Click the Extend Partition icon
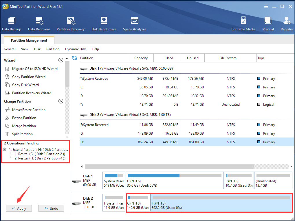Viewport: 295px width, 221px height. tap(7, 118)
